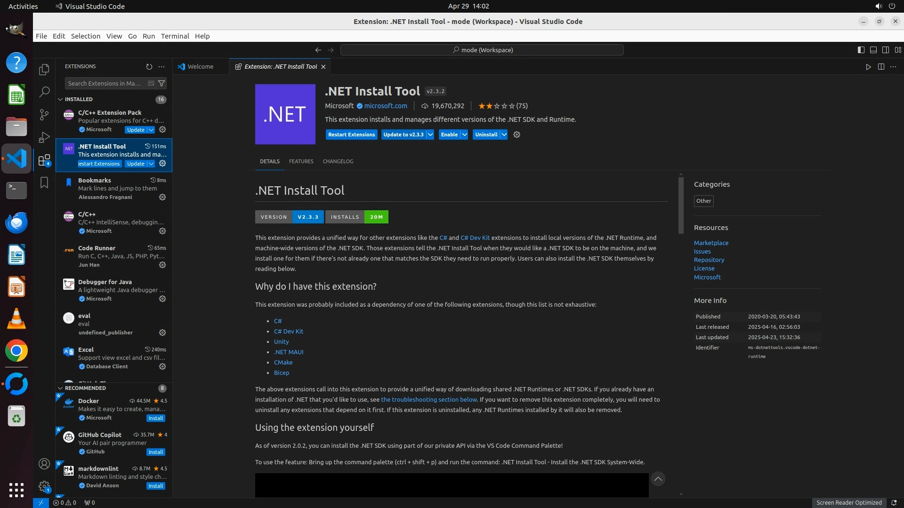The height and width of the screenshot is (508, 904).
Task: Open the gear icon beside Uninstall
Action: coord(517,135)
